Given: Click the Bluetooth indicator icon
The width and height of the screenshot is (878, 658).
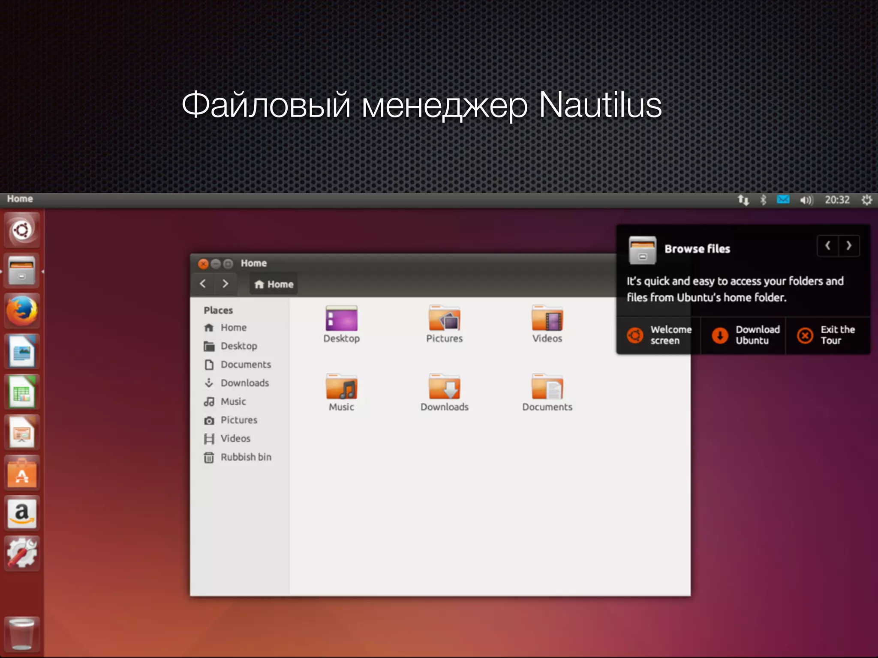Looking at the screenshot, I should tap(763, 200).
